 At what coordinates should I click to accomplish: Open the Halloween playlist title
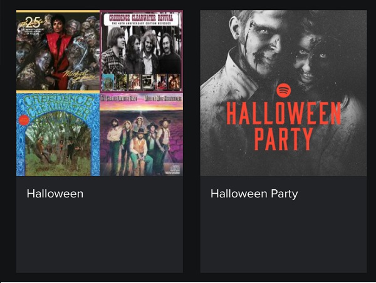(x=55, y=194)
